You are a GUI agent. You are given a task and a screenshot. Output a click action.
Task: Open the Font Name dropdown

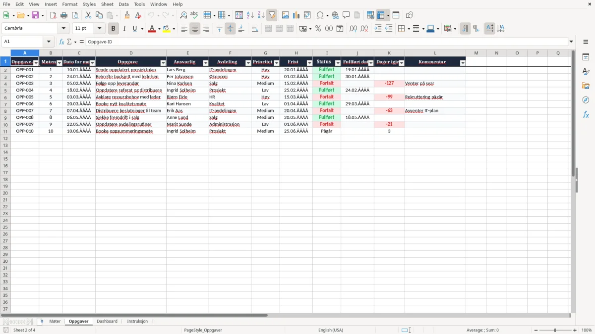(x=63, y=28)
